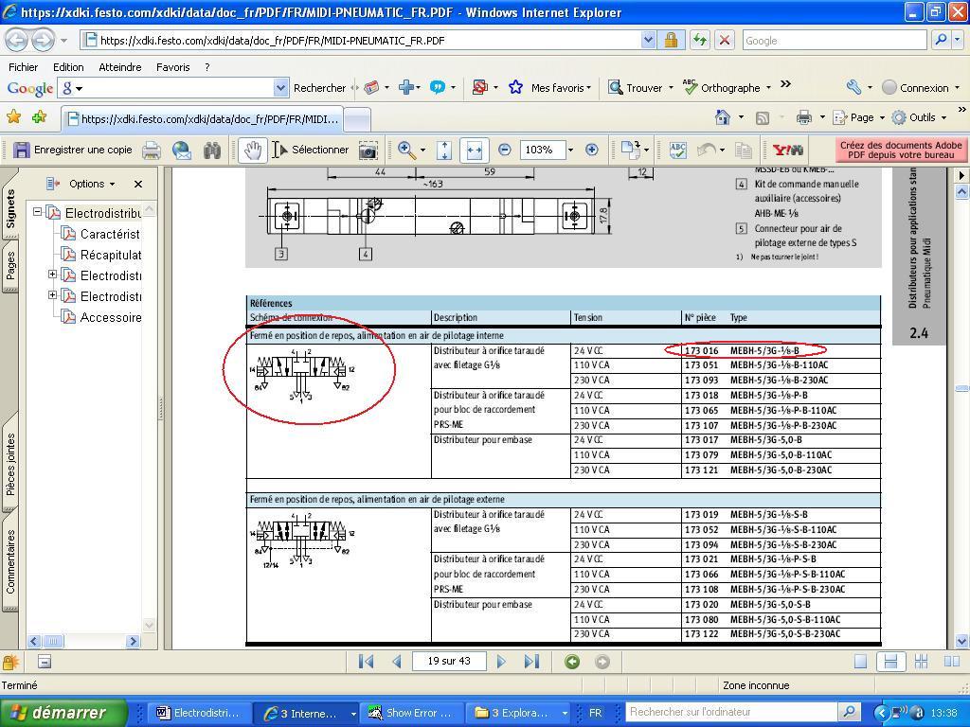Click the Home page icon
The image size is (970, 727).
click(723, 116)
